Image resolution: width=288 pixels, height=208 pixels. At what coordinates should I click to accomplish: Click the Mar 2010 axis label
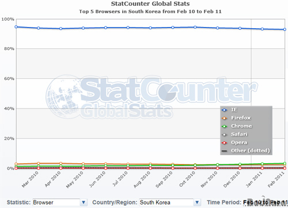30,179
